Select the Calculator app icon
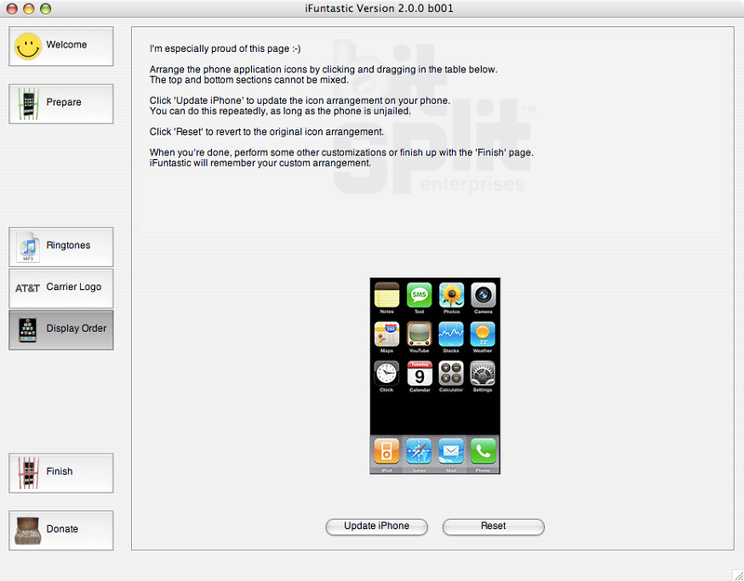This screenshot has height=581, width=744. (451, 374)
